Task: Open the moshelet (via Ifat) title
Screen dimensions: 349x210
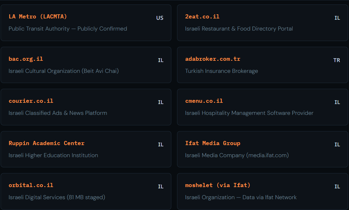Action: [218, 185]
